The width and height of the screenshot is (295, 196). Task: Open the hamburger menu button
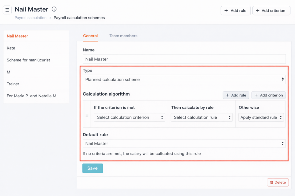pyautogui.click(x=7, y=10)
